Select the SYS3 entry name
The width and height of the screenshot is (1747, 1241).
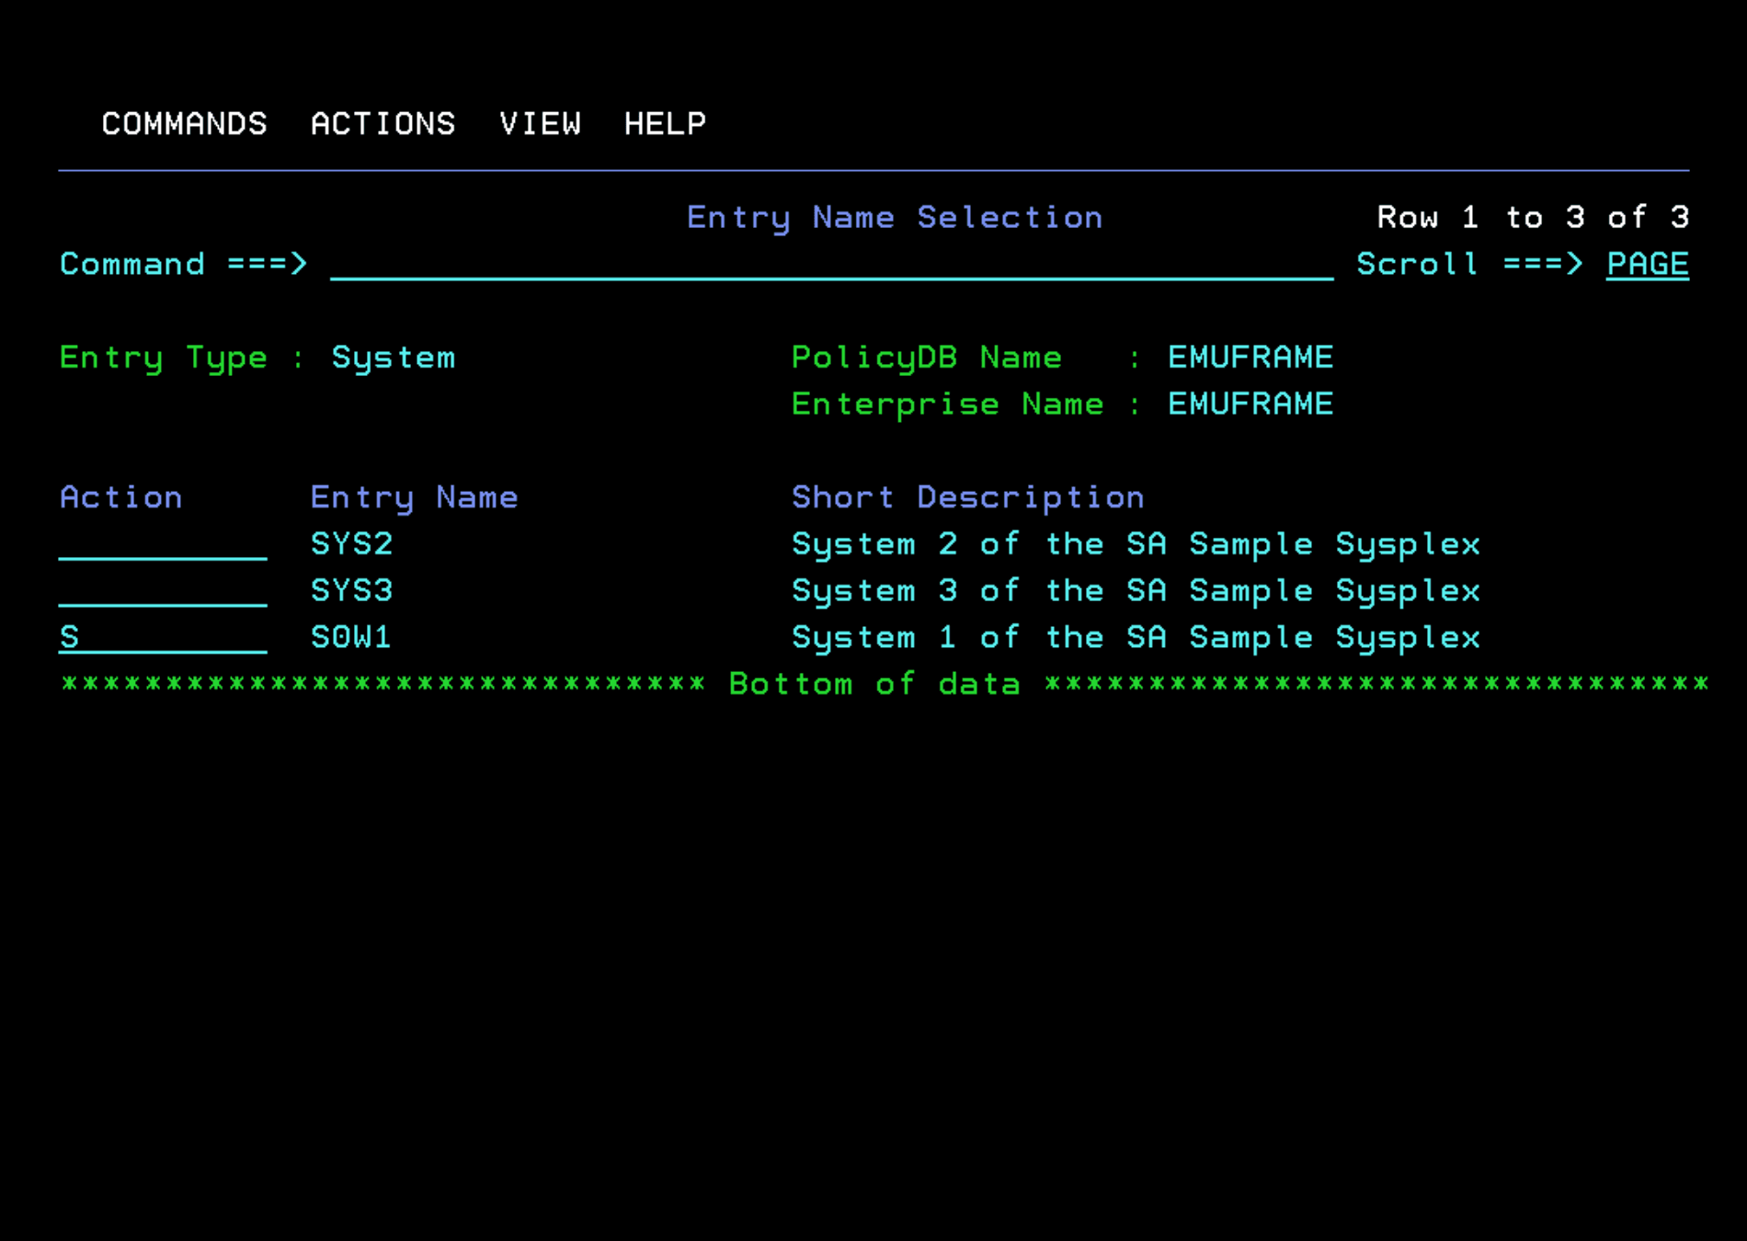click(351, 590)
